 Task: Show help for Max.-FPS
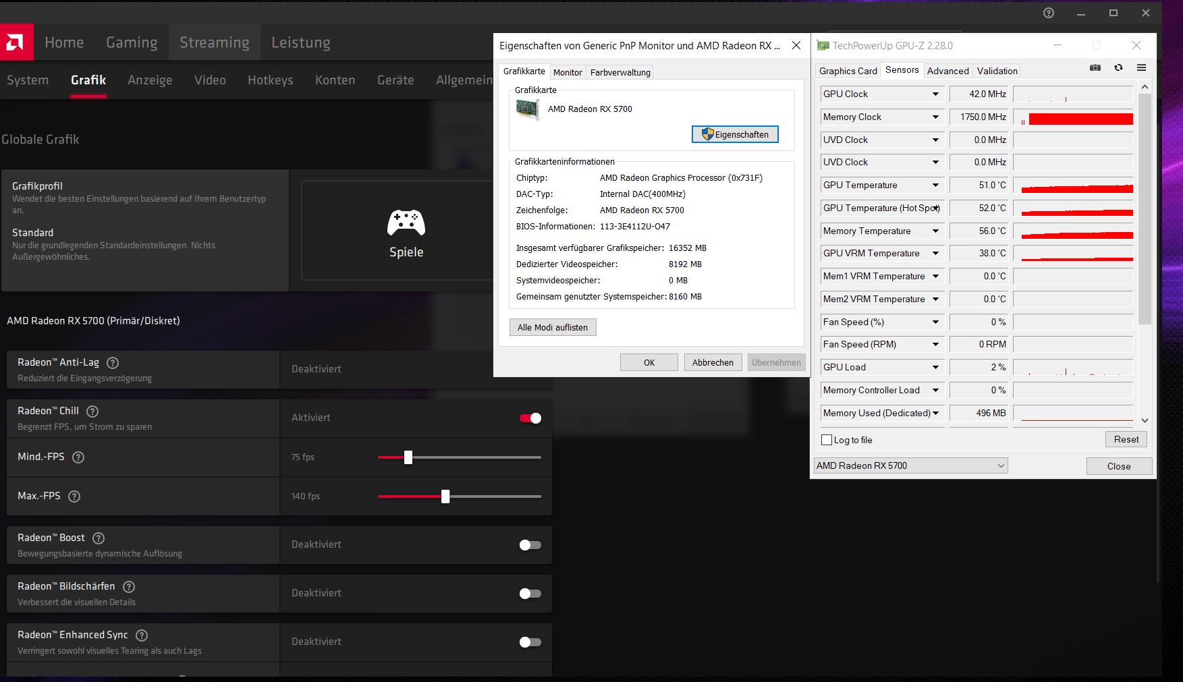[x=74, y=496]
